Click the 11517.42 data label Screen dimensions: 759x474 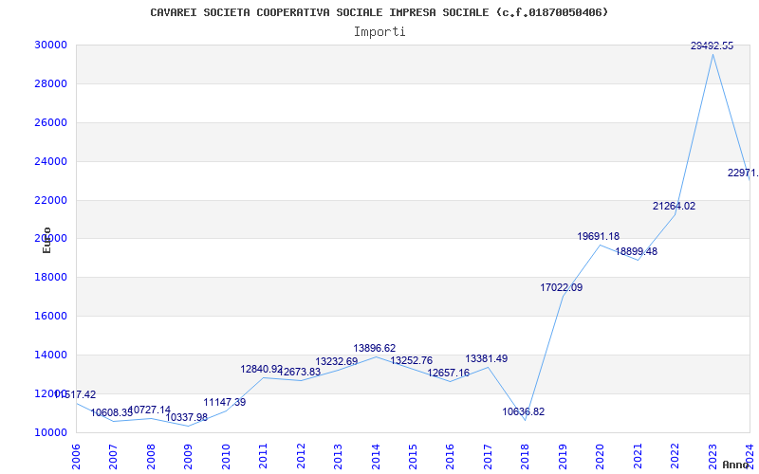[x=75, y=395]
